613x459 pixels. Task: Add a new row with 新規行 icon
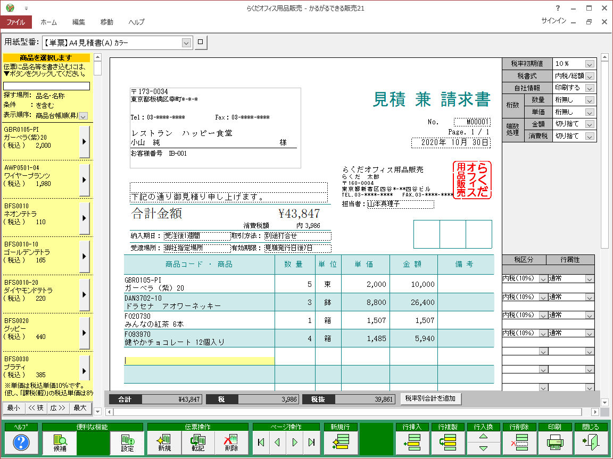pyautogui.click(x=341, y=443)
